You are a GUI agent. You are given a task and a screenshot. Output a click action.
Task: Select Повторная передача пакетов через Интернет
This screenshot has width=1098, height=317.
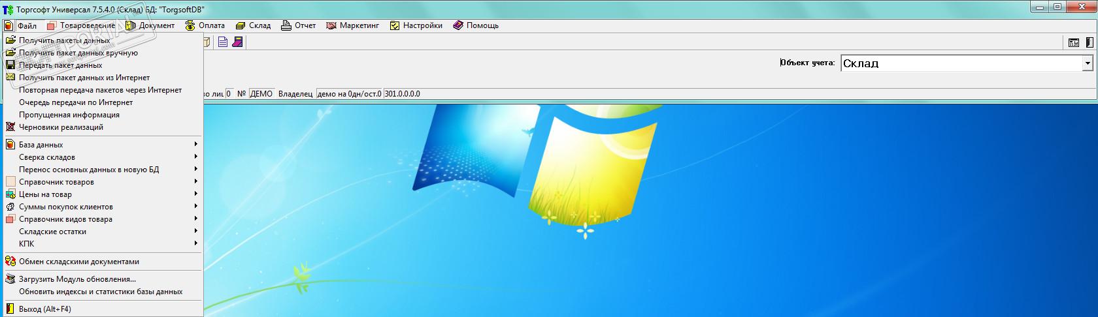(x=103, y=90)
